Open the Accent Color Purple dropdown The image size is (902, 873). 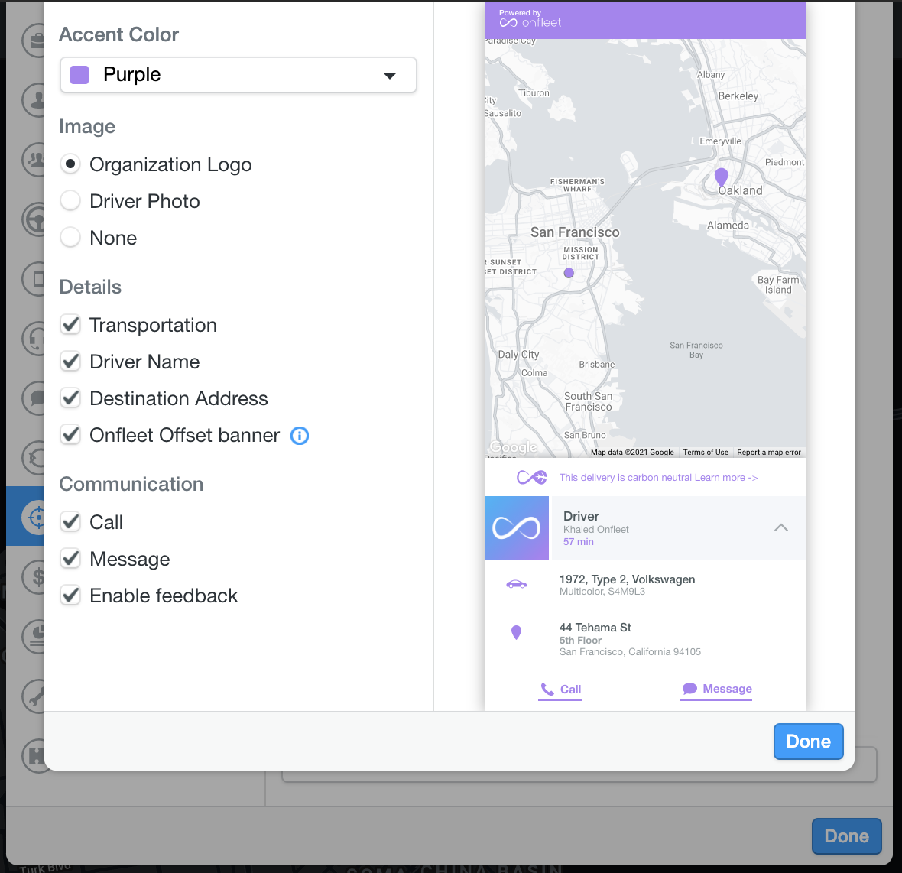tap(238, 75)
